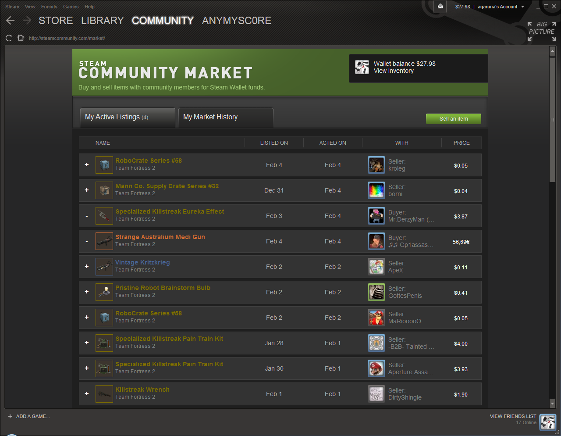Toggle the Eureka Effect row minus sign
Viewport: 561px width, 436px height.
click(x=87, y=216)
